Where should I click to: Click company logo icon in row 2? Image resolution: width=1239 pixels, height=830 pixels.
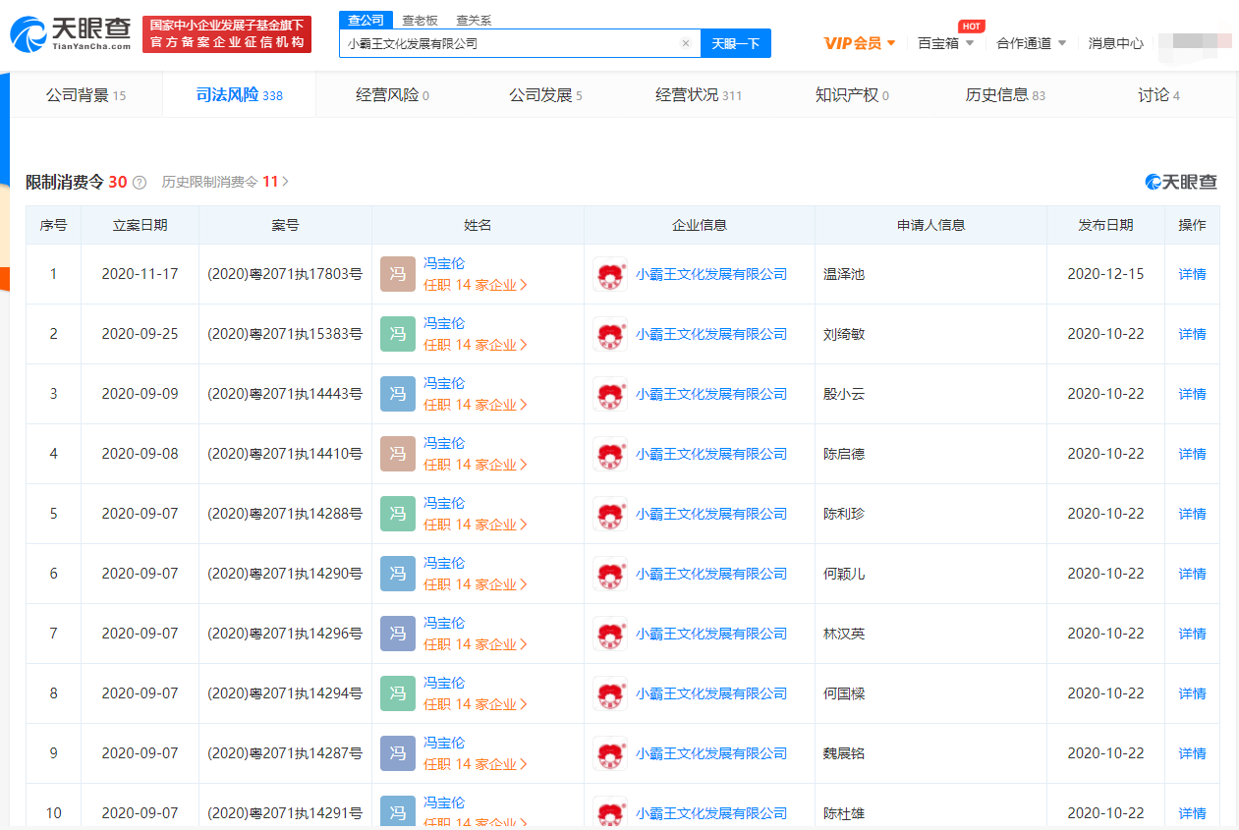pyautogui.click(x=610, y=334)
